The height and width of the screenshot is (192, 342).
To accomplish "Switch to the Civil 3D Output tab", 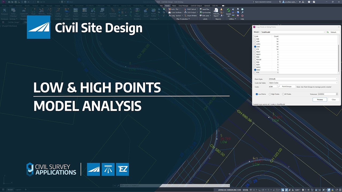I will tap(196, 6).
